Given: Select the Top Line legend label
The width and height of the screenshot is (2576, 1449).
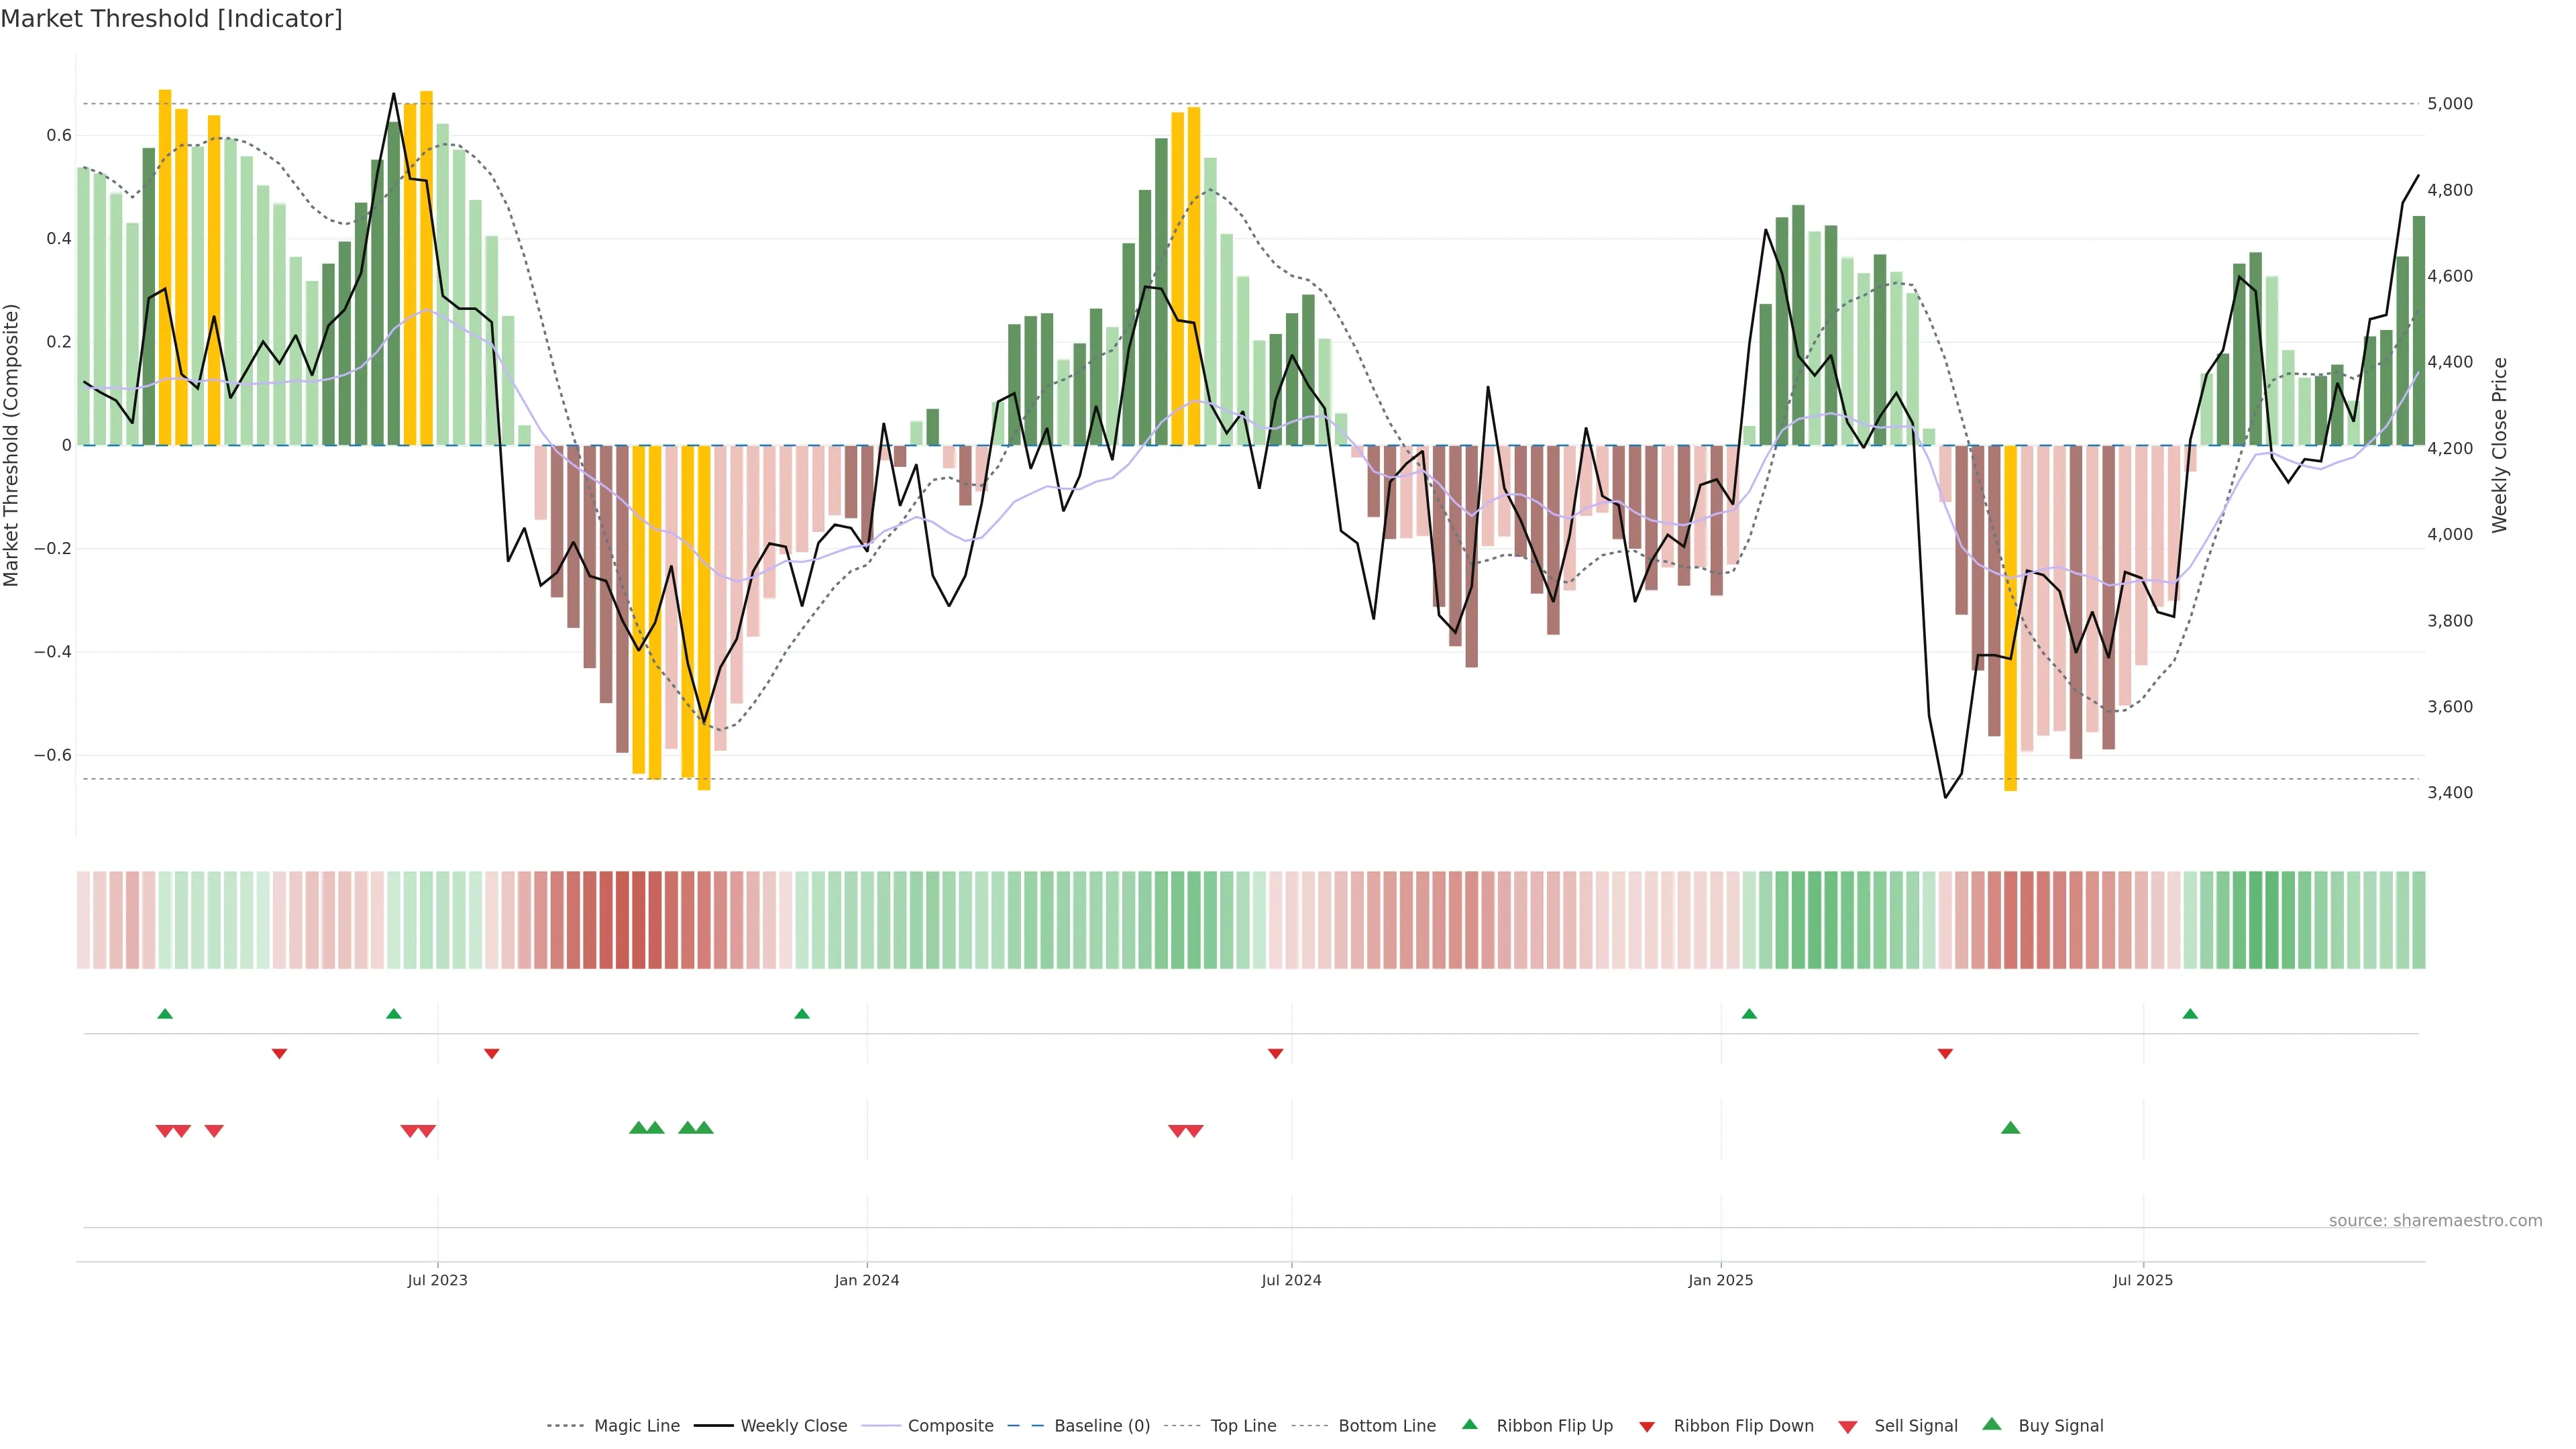Looking at the screenshot, I should pyautogui.click(x=1243, y=1426).
